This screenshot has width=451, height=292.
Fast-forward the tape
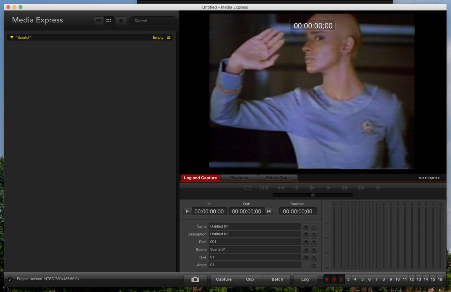click(345, 188)
